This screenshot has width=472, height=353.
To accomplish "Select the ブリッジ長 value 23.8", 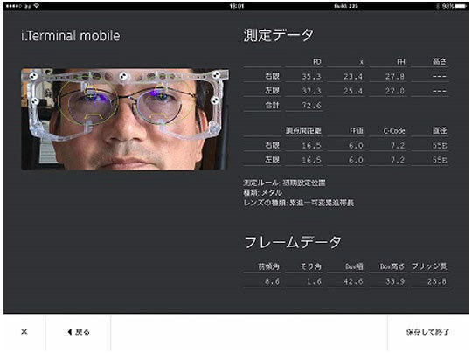I will tap(437, 281).
